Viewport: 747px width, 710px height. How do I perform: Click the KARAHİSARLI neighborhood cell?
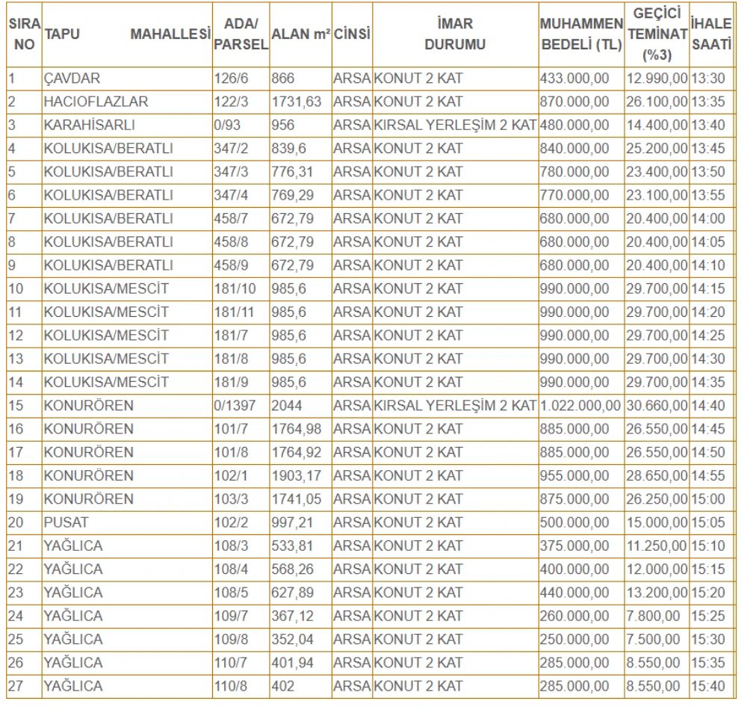click(x=89, y=125)
